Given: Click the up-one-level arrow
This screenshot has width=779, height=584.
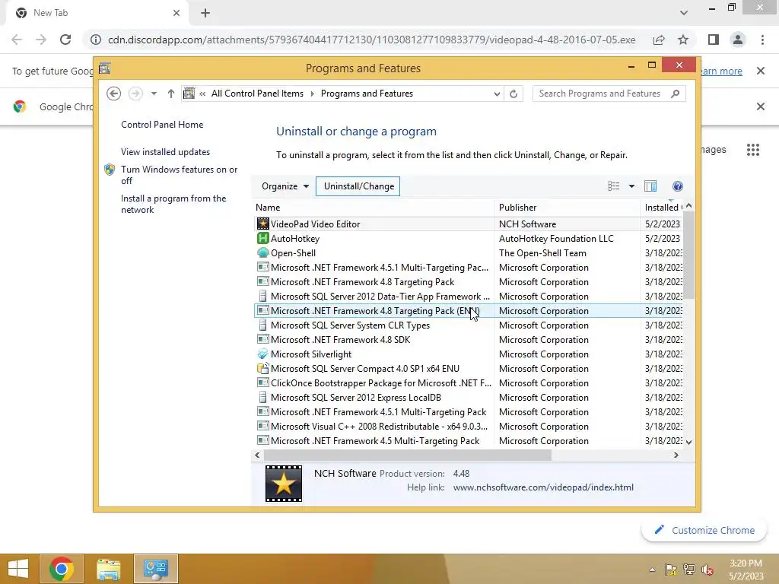Looking at the screenshot, I should (171, 94).
